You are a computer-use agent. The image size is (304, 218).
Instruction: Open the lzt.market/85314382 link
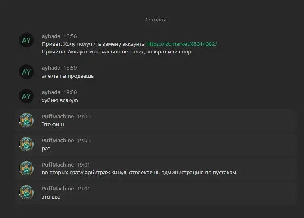click(181, 44)
